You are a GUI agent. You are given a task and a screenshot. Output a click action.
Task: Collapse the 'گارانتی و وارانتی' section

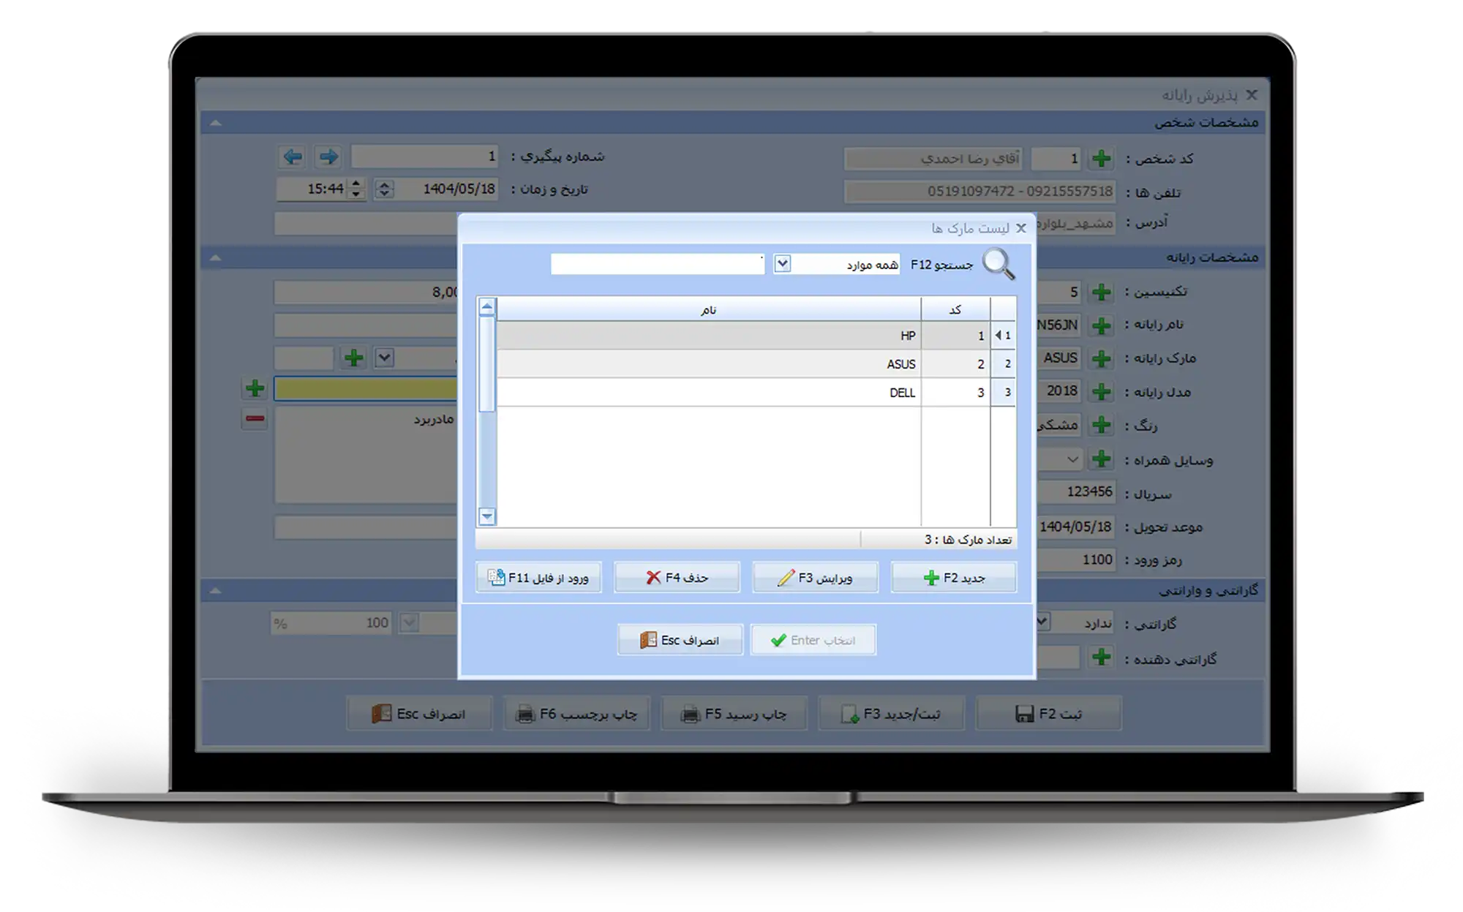tap(216, 590)
